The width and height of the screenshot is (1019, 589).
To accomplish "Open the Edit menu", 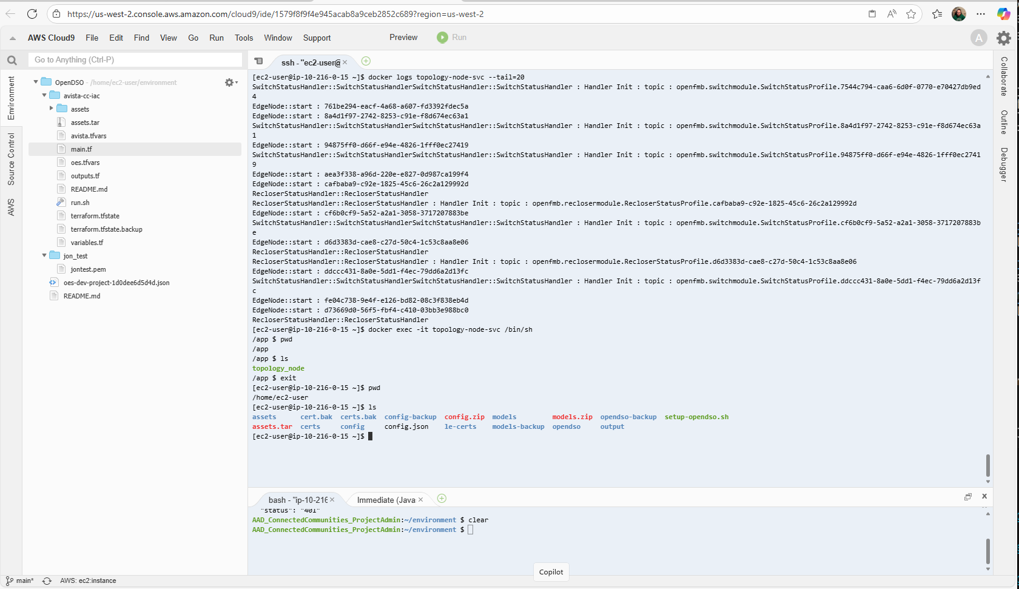I will 116,38.
